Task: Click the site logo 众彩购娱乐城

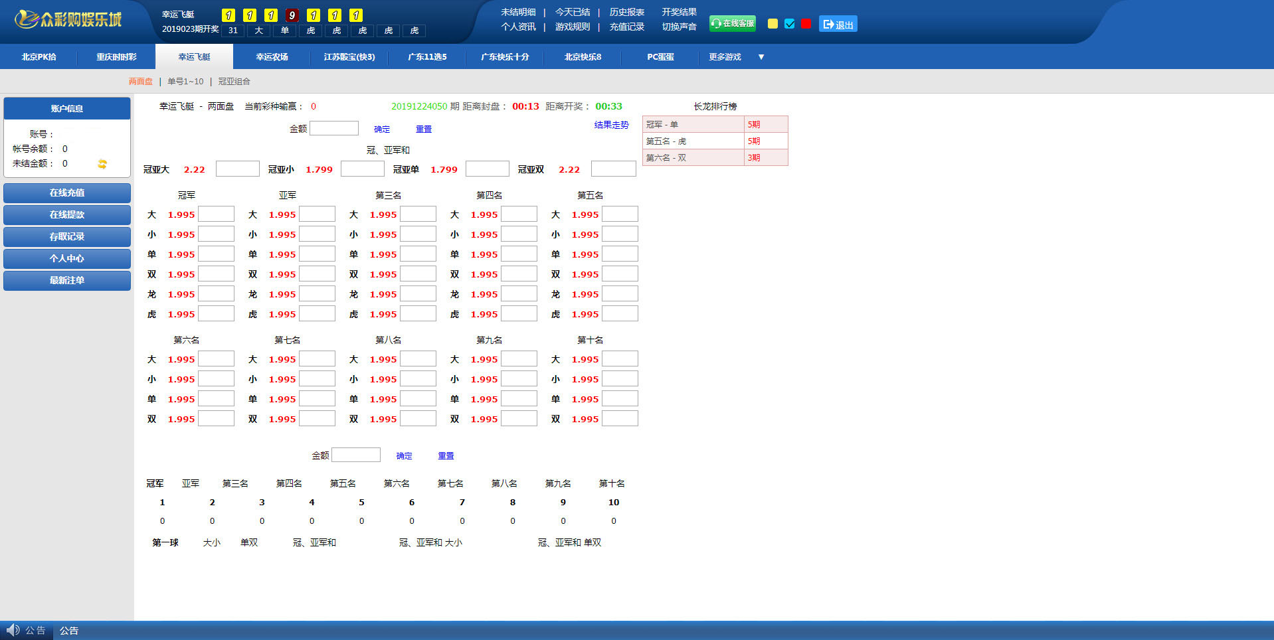Action: [x=68, y=19]
